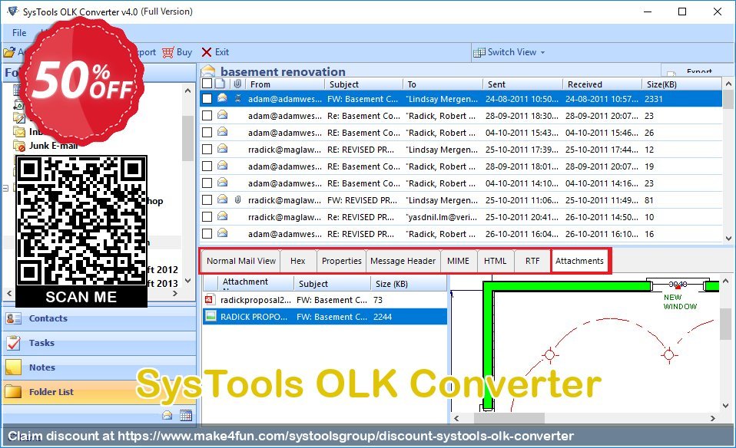
Task: Open the File menu
Action: tap(19, 33)
